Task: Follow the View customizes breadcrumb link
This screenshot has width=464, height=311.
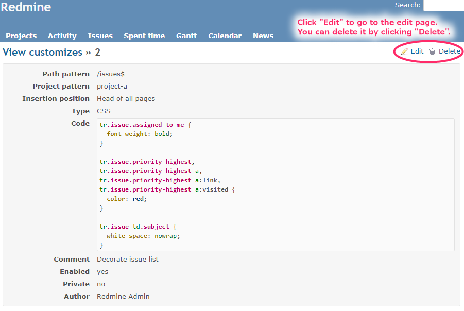Action: tap(43, 53)
